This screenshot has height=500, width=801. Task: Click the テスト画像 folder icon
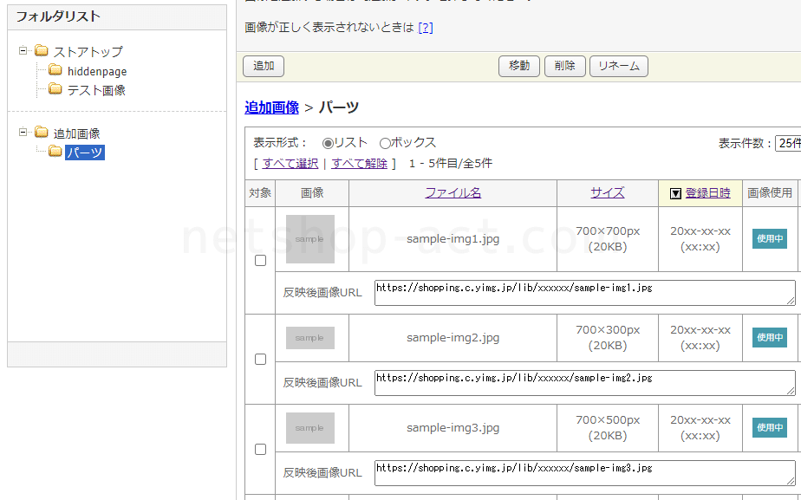coord(55,89)
